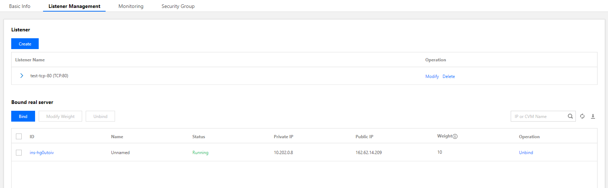The width and height of the screenshot is (608, 188).
Task: Download the bound server list
Action: click(593, 116)
